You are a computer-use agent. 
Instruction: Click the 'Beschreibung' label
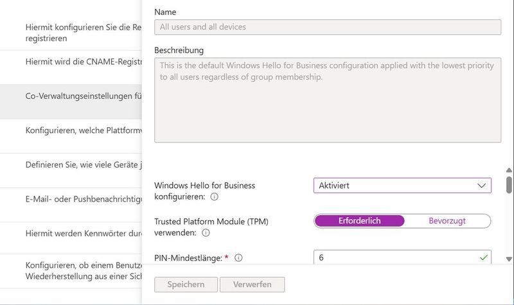point(179,50)
